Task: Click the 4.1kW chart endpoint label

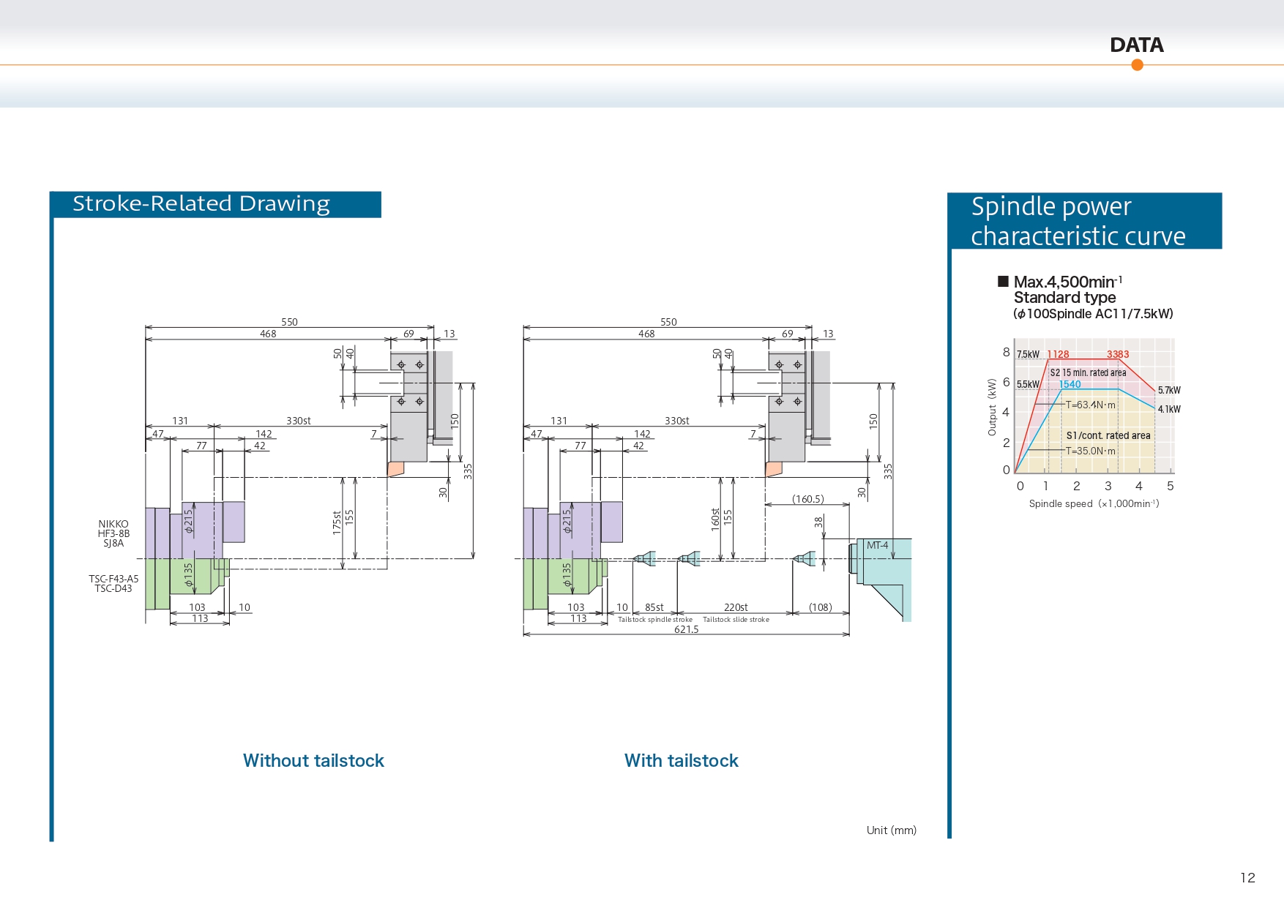Action: pyautogui.click(x=1169, y=409)
